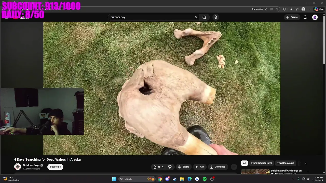Click the YouTube search magnifier button
The height and width of the screenshot is (183, 326).
204,17
